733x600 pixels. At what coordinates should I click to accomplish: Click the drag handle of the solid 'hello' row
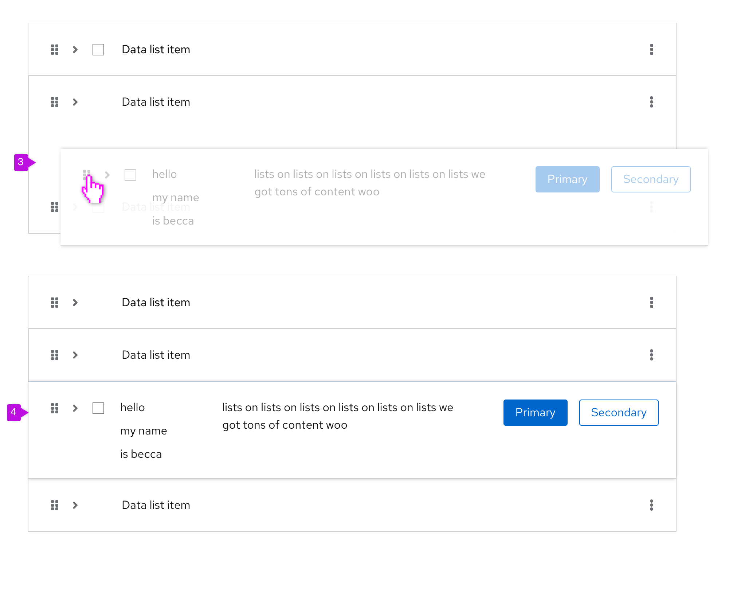click(x=55, y=408)
